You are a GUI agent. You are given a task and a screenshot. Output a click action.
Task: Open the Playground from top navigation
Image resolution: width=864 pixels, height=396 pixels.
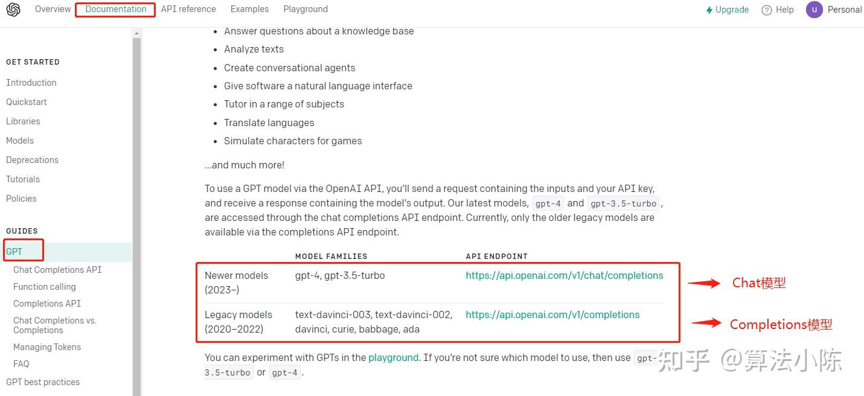[305, 9]
